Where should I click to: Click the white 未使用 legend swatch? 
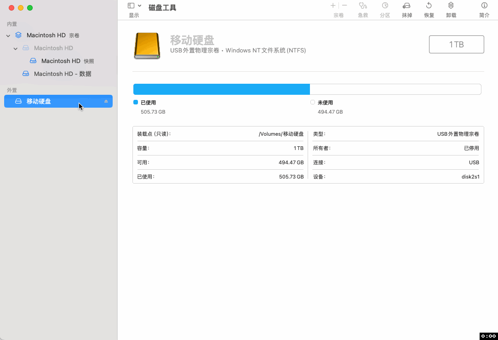pos(313,102)
